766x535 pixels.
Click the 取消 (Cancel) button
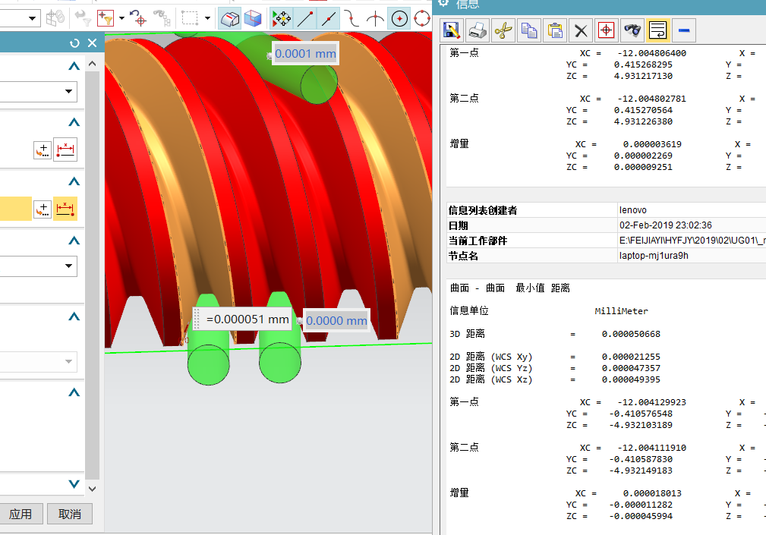pos(70,514)
